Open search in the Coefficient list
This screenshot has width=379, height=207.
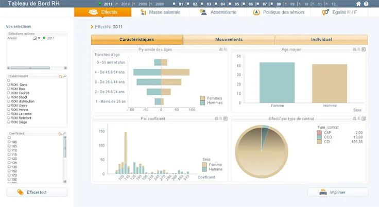(x=64, y=134)
